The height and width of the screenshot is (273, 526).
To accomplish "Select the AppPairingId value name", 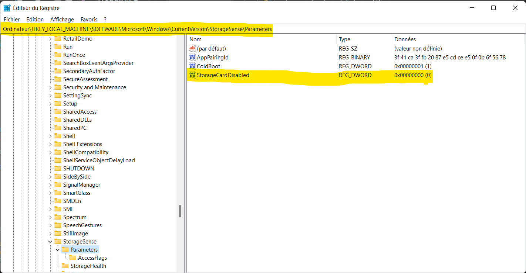I will 213,58.
